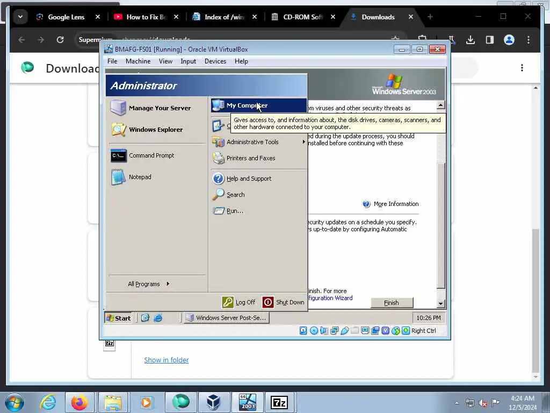Show hidden icons in system tray
550x413 pixels.
(457, 403)
